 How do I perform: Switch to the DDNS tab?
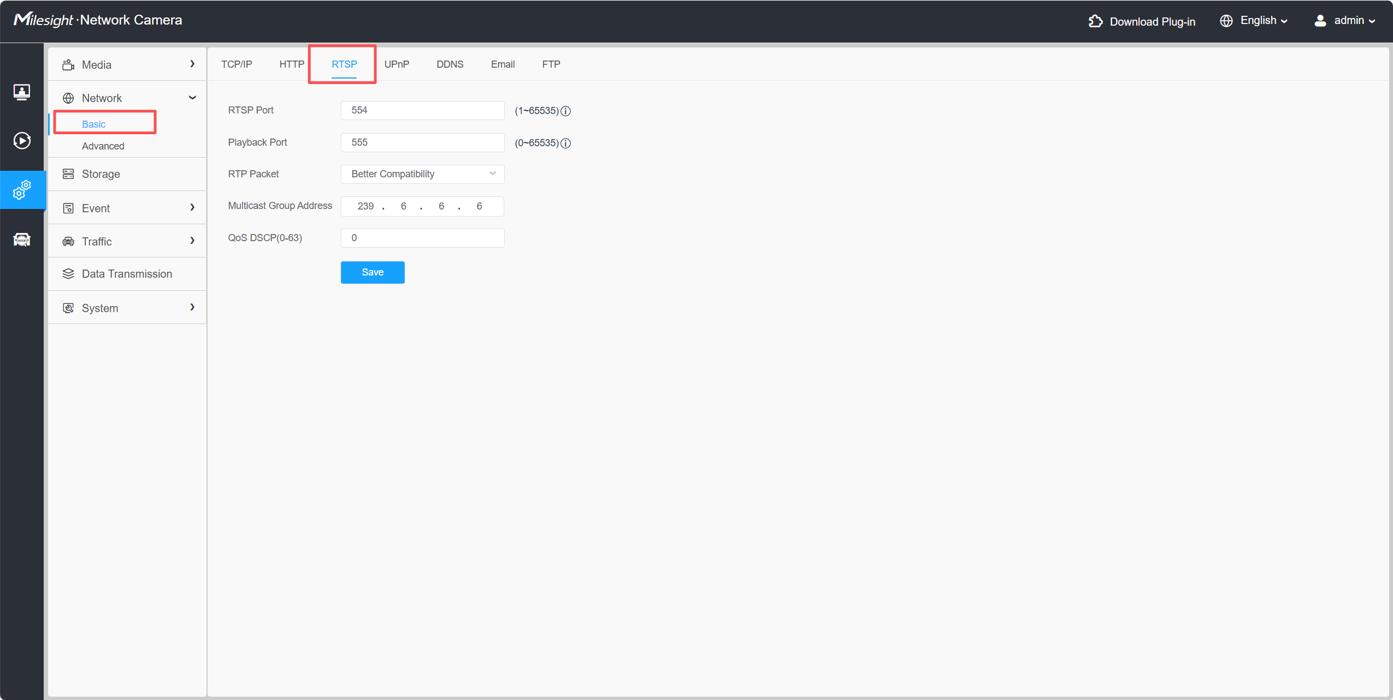click(450, 64)
